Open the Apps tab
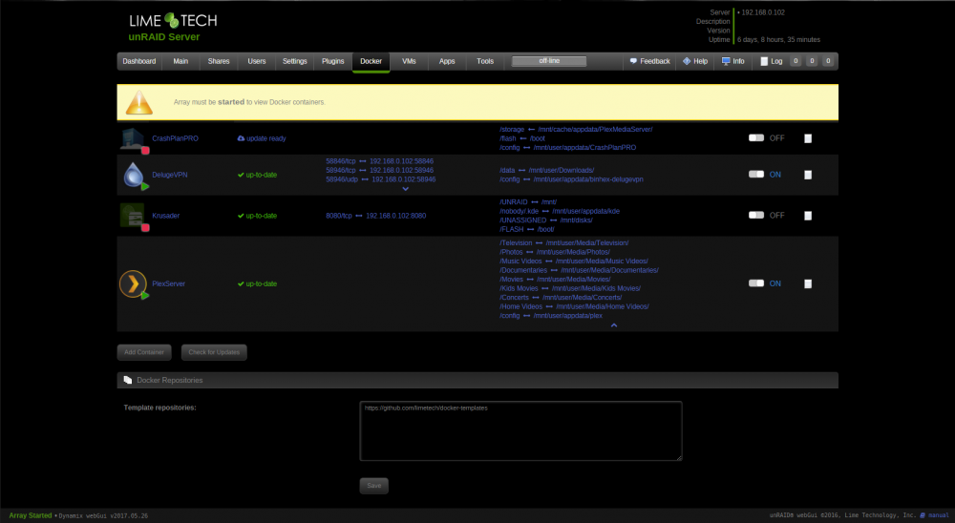Image resolution: width=955 pixels, height=523 pixels. 447,61
